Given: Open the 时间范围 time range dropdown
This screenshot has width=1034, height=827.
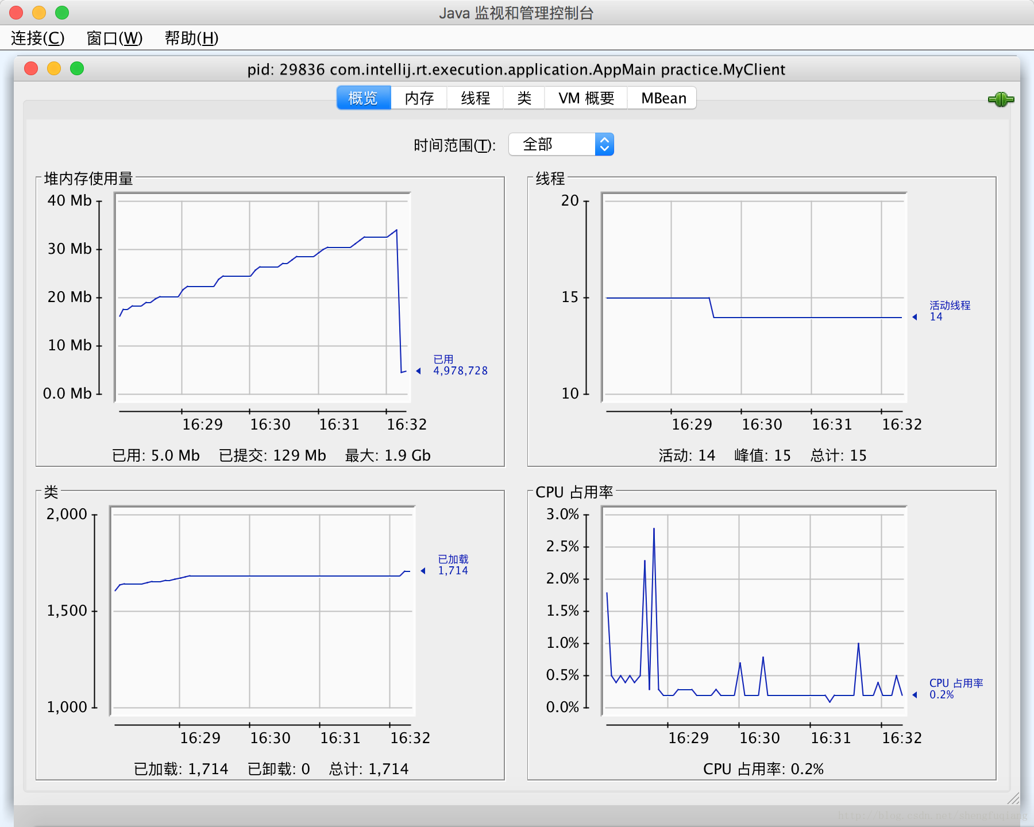Looking at the screenshot, I should click(561, 145).
